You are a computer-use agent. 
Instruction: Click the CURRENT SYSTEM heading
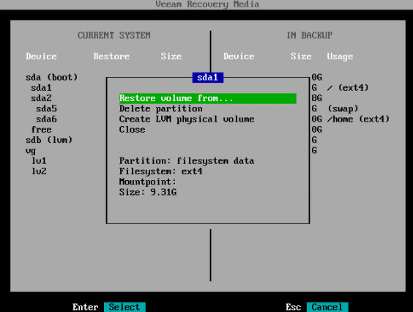coord(114,35)
